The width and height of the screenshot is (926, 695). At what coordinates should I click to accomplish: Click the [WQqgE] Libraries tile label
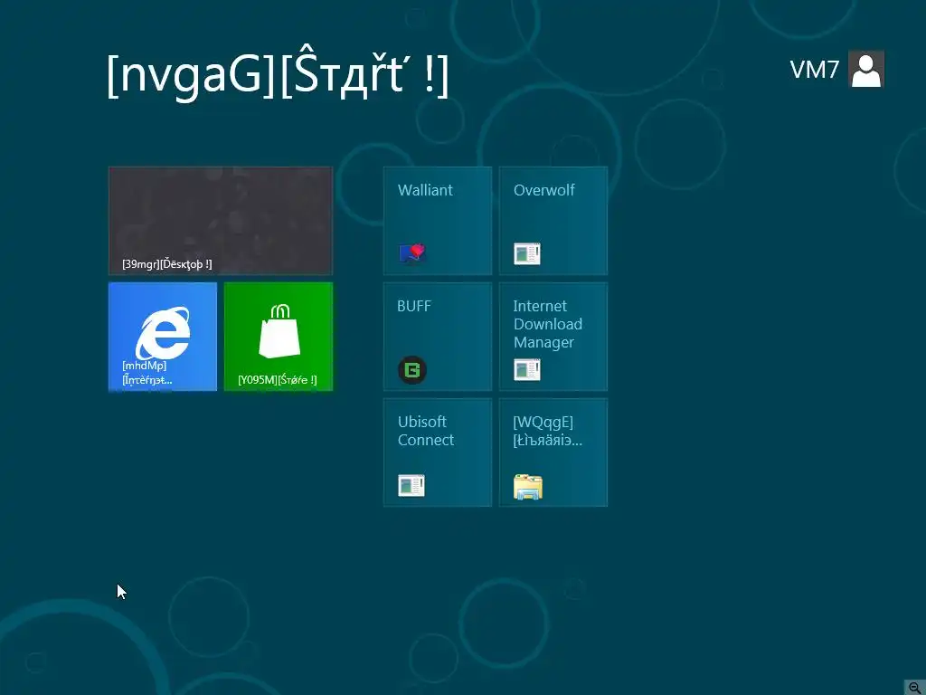[547, 431]
